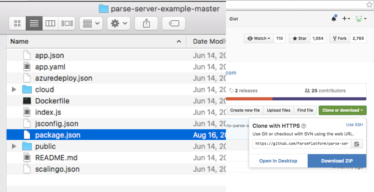374x192 pixels.
Task: View the 110 watchers count
Action: point(280,38)
